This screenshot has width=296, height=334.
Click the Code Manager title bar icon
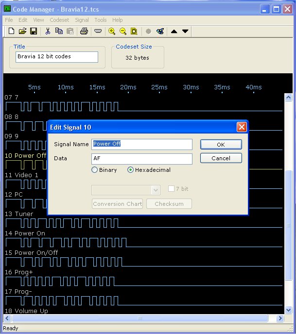coord(7,9)
